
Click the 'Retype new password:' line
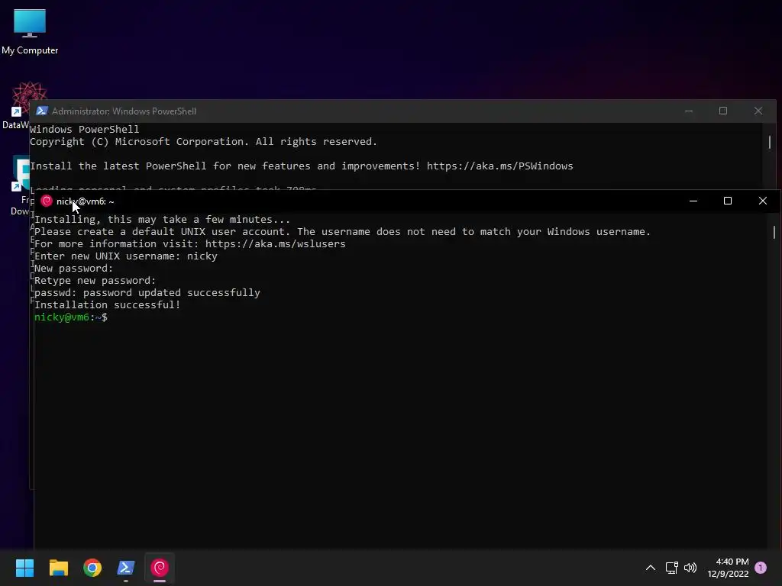[x=95, y=281]
